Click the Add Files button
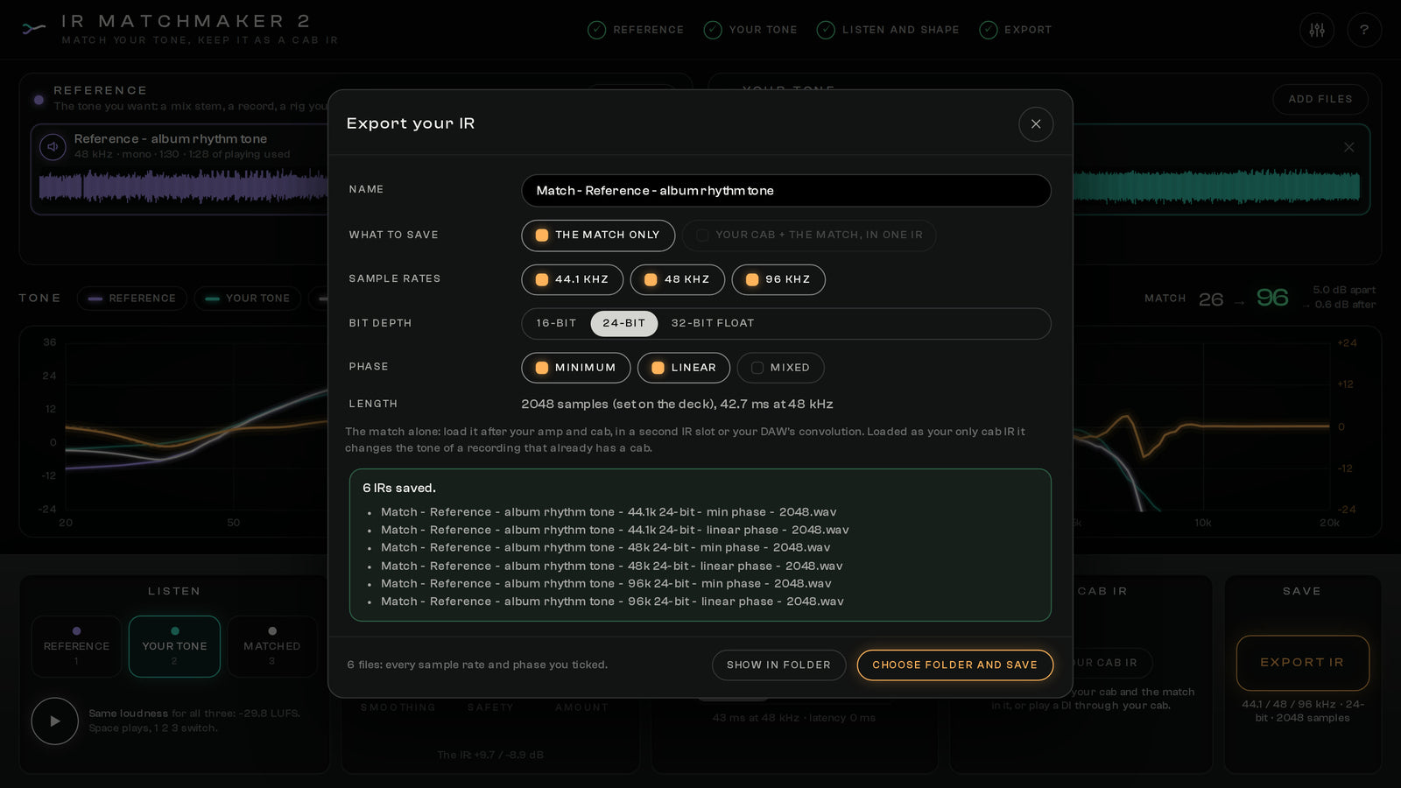 (x=1320, y=100)
